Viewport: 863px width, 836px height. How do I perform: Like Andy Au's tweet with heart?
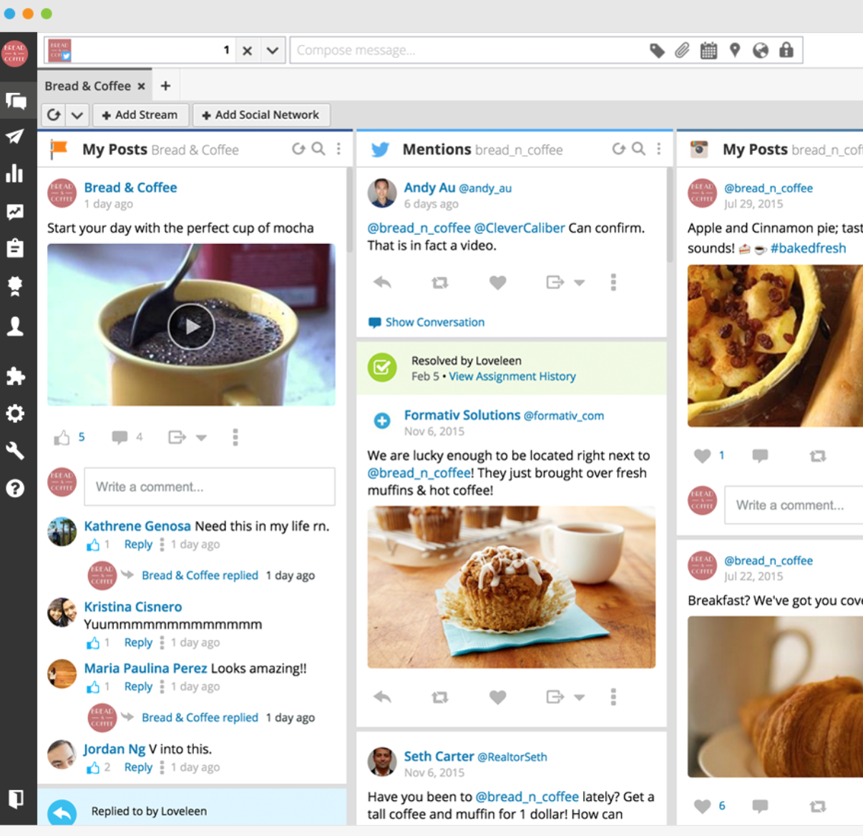coord(498,283)
